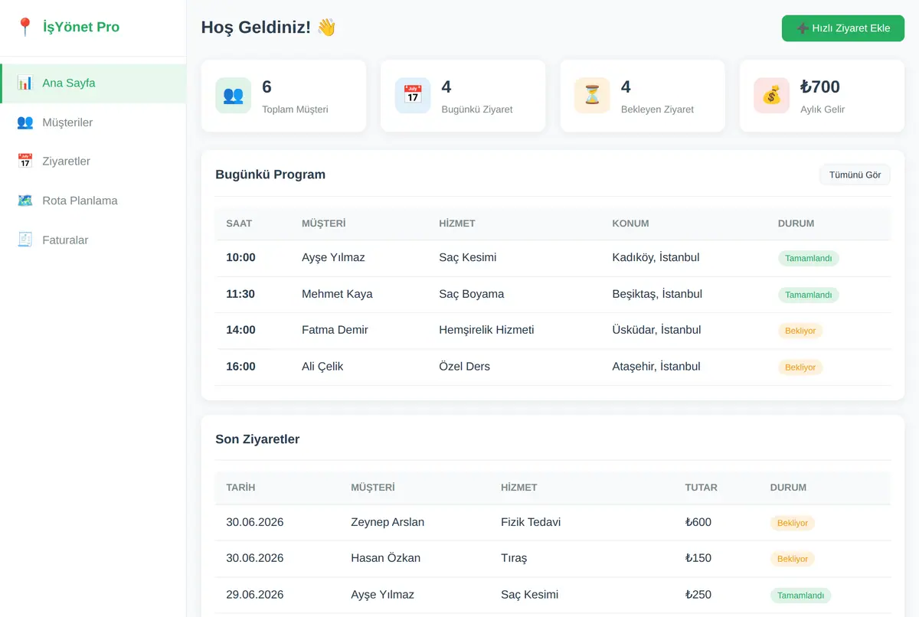919x617 pixels.
Task: Click Tümünü Gör in Bugünkü Program
Action: pos(855,175)
